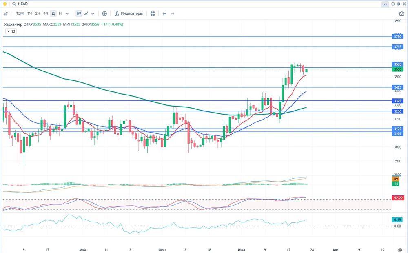The height and width of the screenshot is (253, 408).
Task: Click the orange 89 MACD value label
Action: coord(396,179)
